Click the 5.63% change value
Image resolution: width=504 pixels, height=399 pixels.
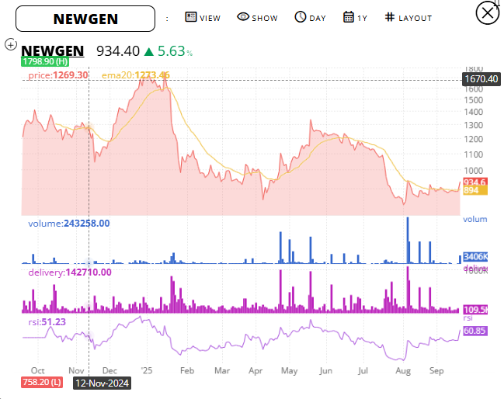tap(176, 51)
